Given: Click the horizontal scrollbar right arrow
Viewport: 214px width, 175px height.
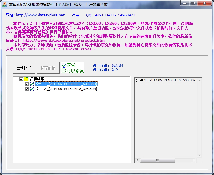Looking at the screenshot, I should [194, 160].
